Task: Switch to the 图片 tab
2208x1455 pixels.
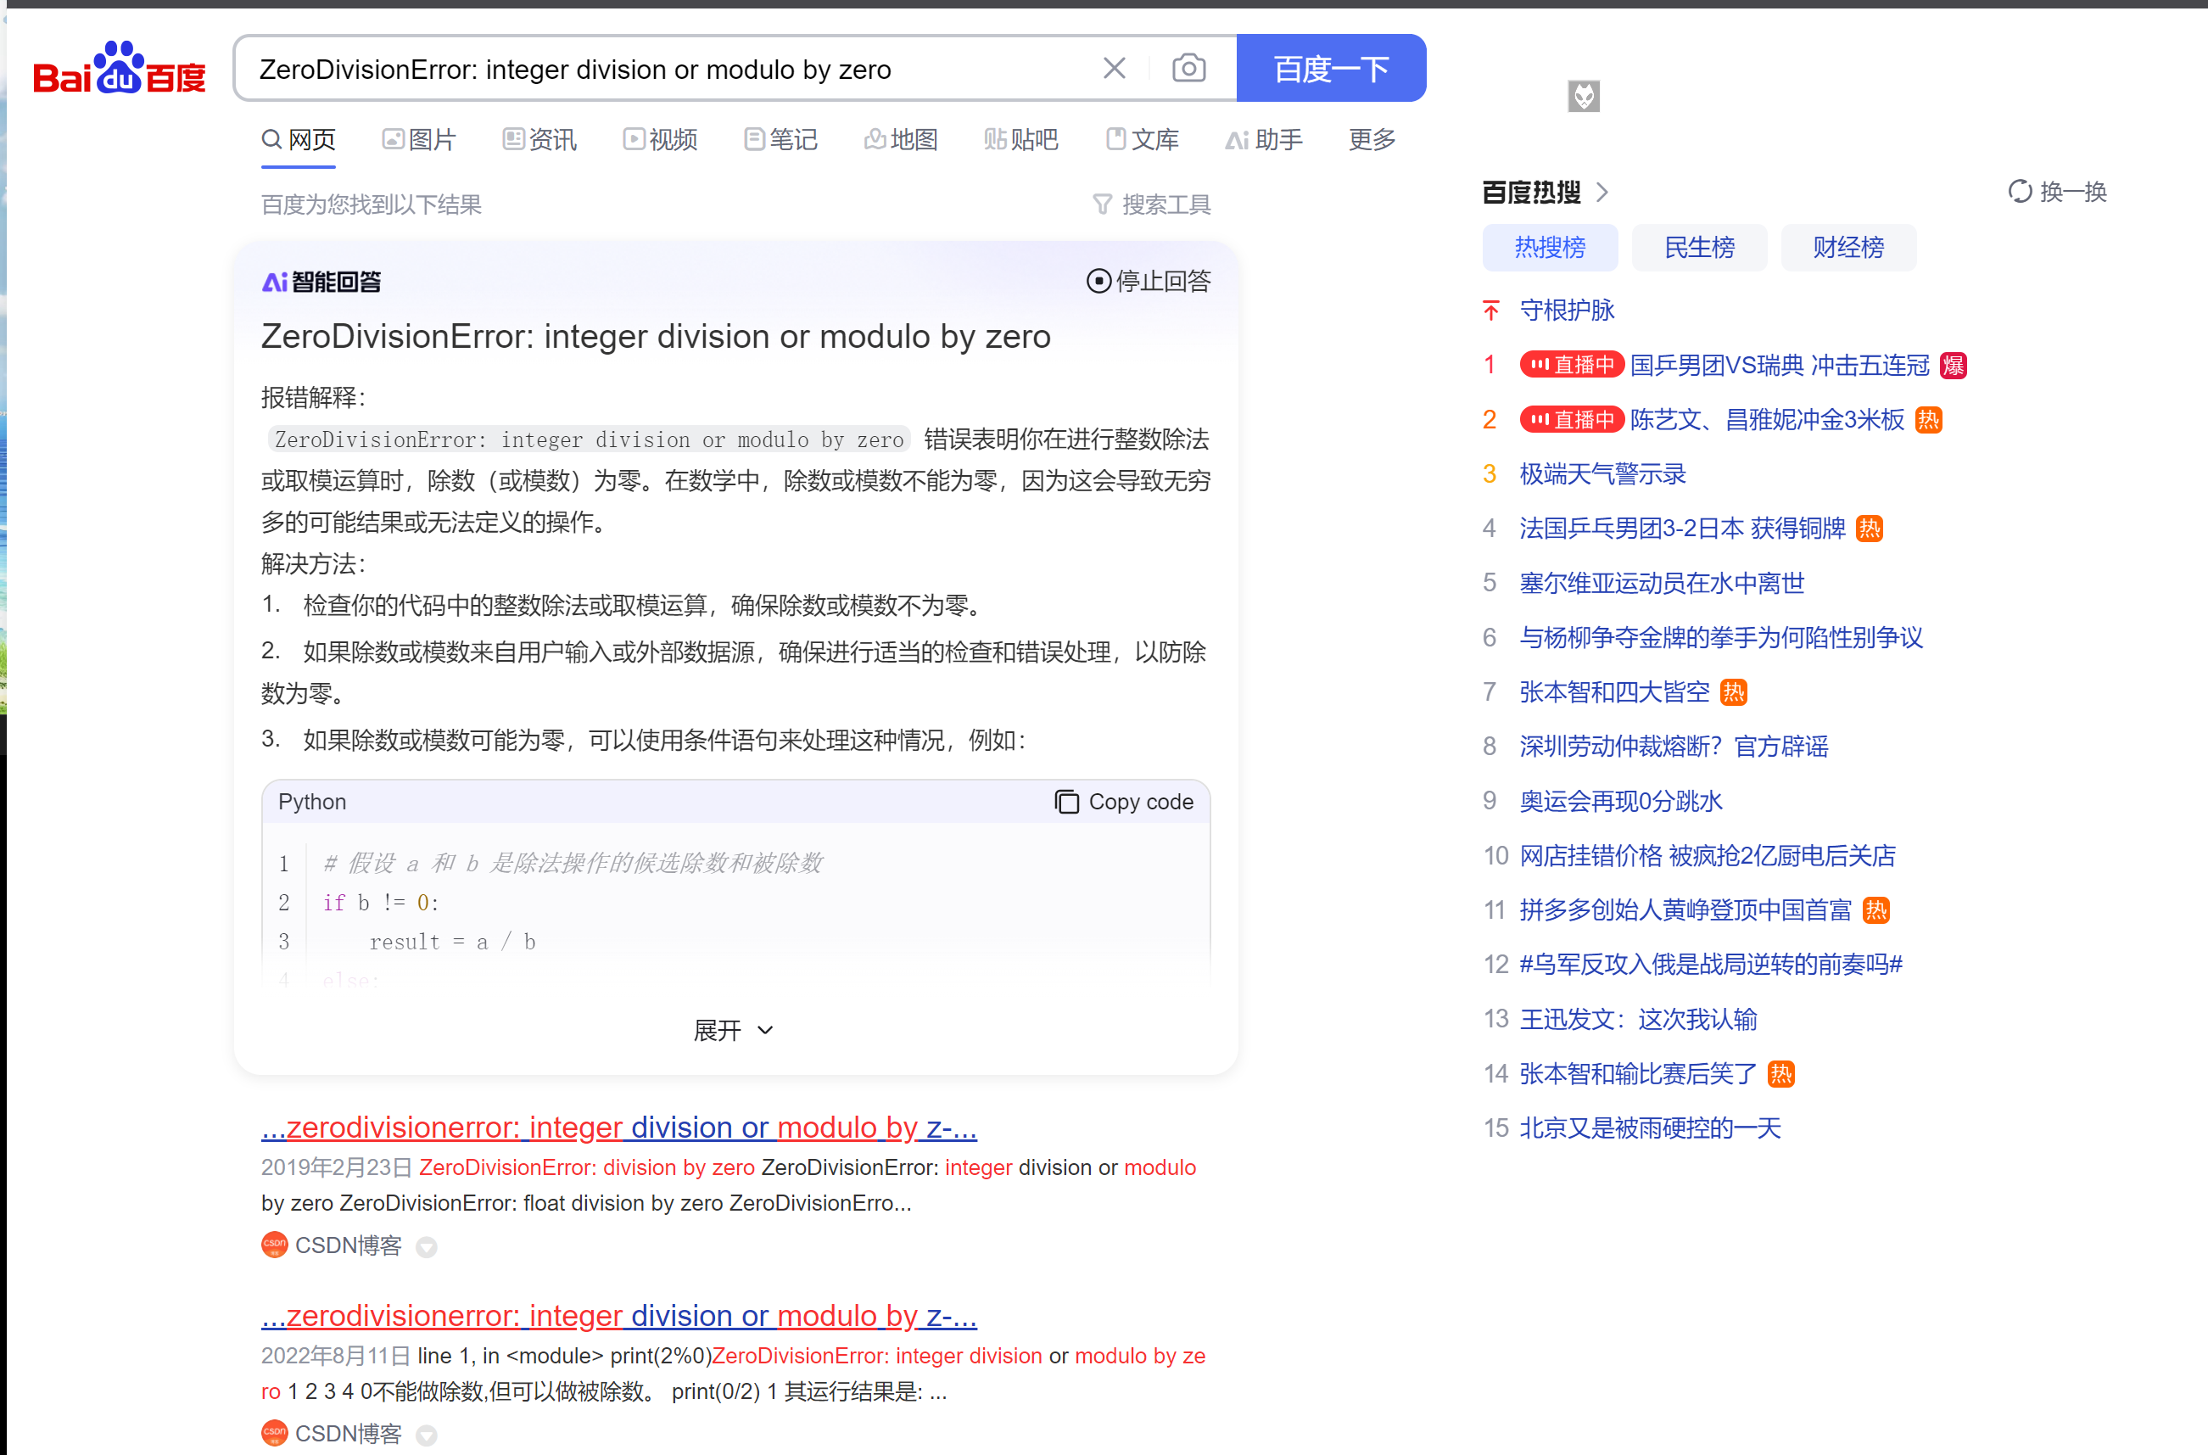Action: coord(419,139)
